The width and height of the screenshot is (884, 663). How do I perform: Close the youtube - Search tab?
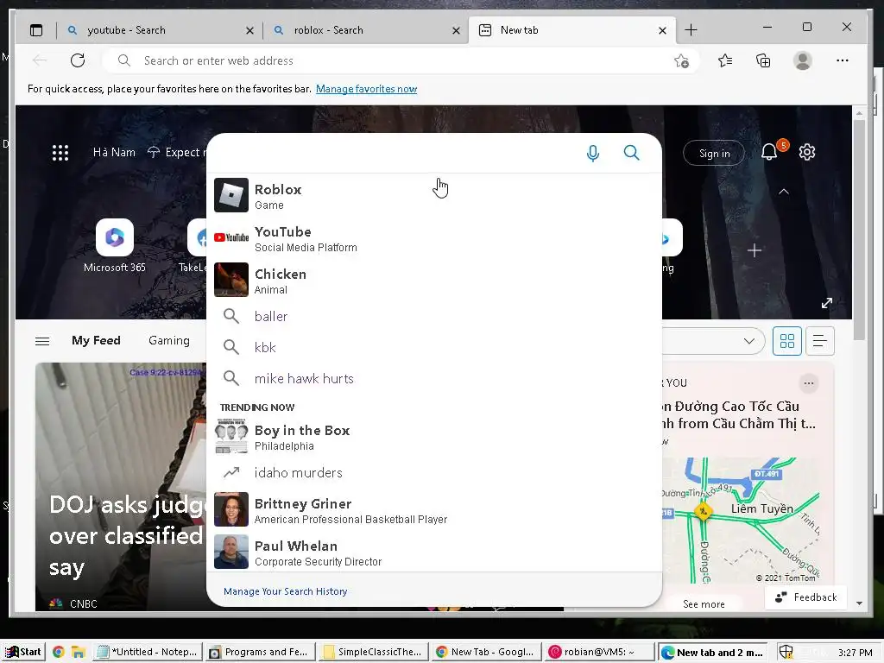click(249, 31)
